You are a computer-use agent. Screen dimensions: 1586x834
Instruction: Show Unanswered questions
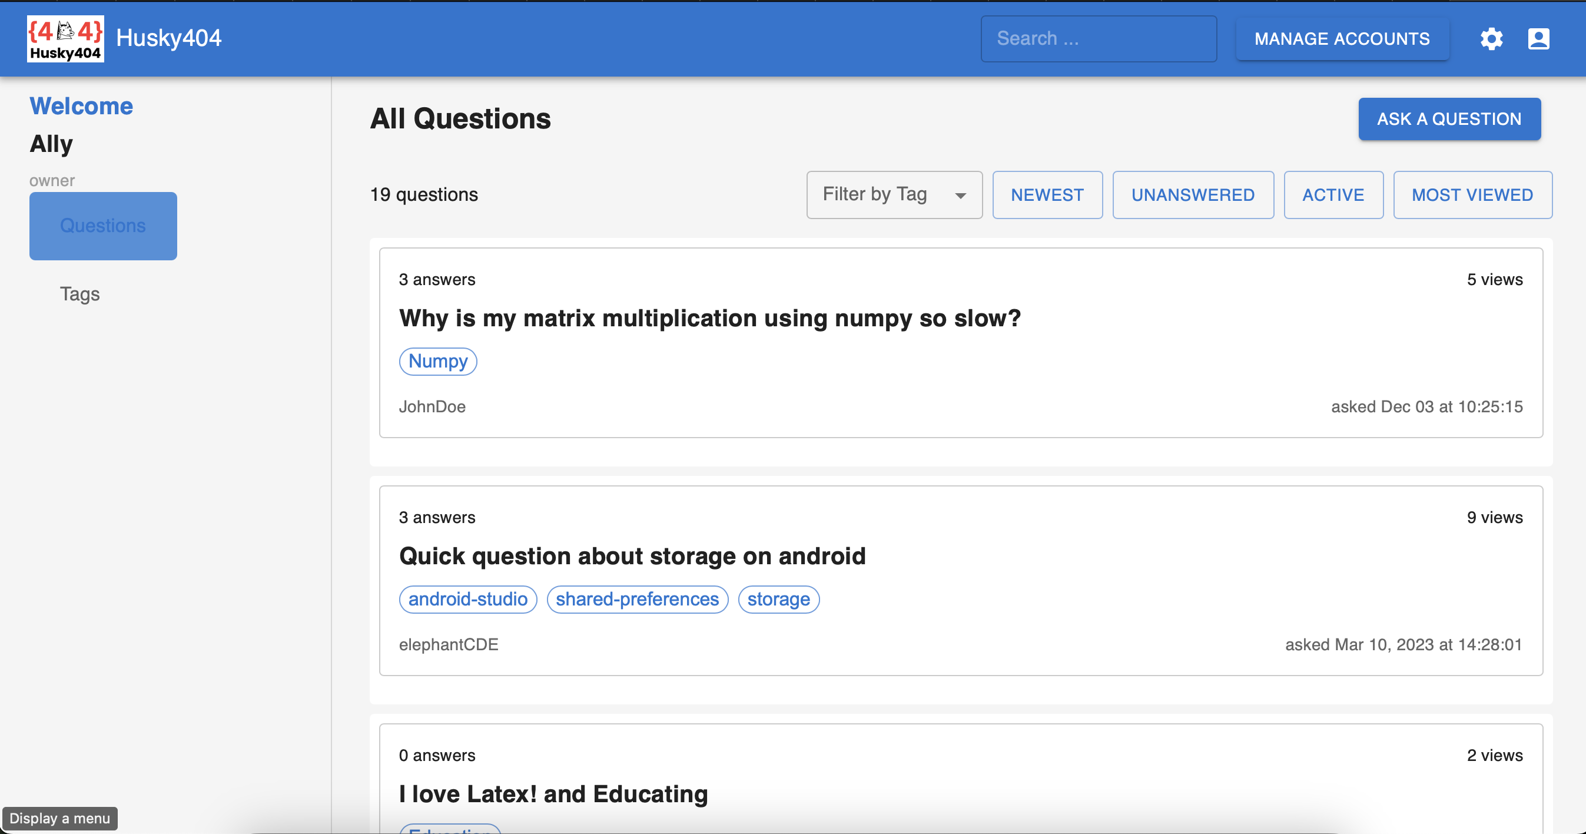[x=1192, y=194]
